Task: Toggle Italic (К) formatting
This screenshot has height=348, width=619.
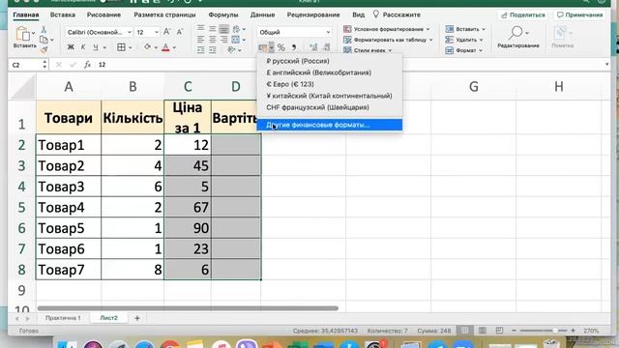Action: coord(83,47)
